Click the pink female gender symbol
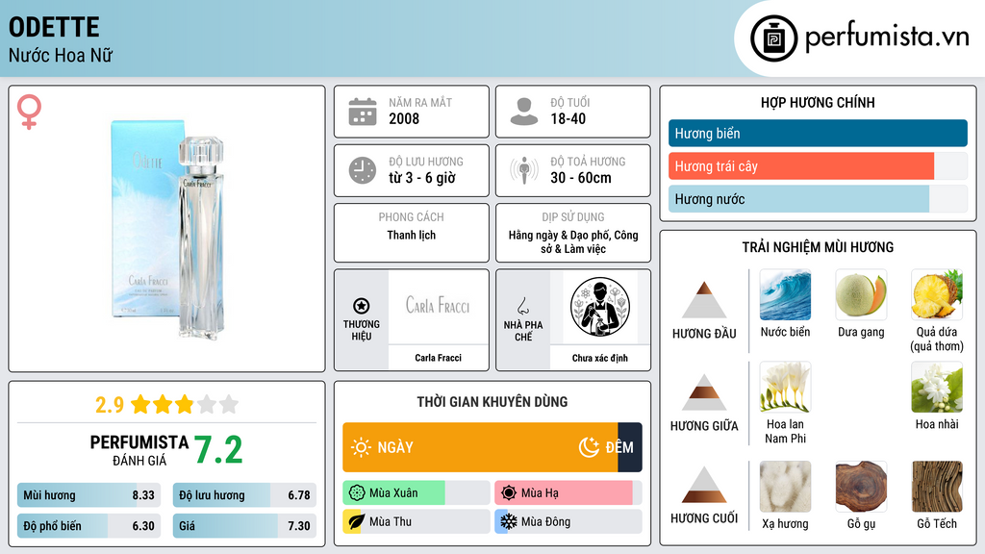The width and height of the screenshot is (985, 554). (29, 112)
